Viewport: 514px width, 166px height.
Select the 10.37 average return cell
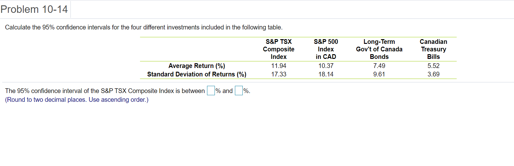[x=326, y=66]
